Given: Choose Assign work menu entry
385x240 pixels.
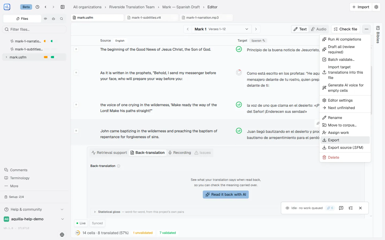Looking at the screenshot, I should click(x=345, y=133).
